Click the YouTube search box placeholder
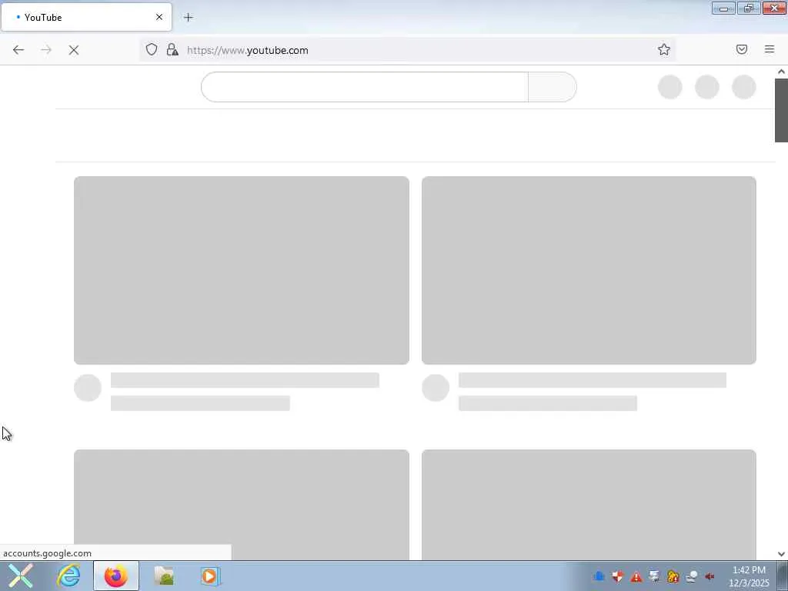Image resolution: width=788 pixels, height=591 pixels. [364, 87]
